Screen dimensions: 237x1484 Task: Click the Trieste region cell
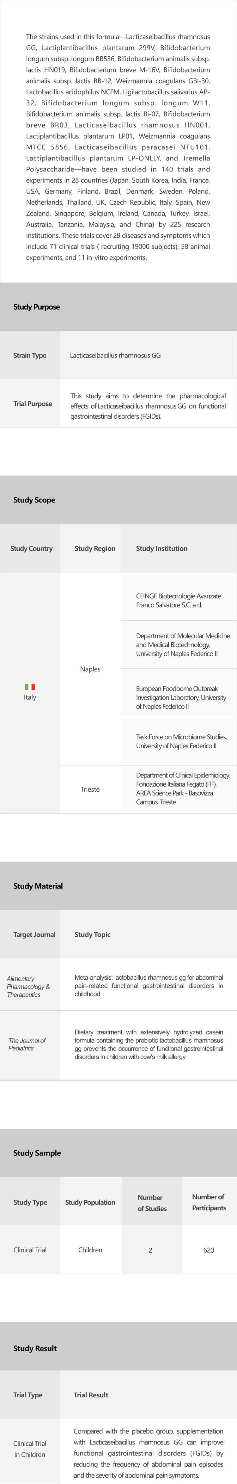[x=90, y=789]
